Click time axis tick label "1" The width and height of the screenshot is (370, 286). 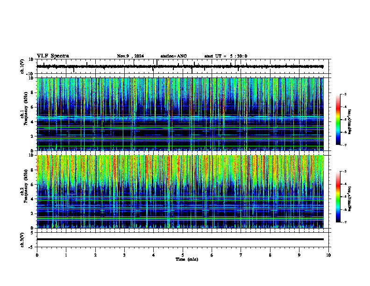[x=66, y=255]
